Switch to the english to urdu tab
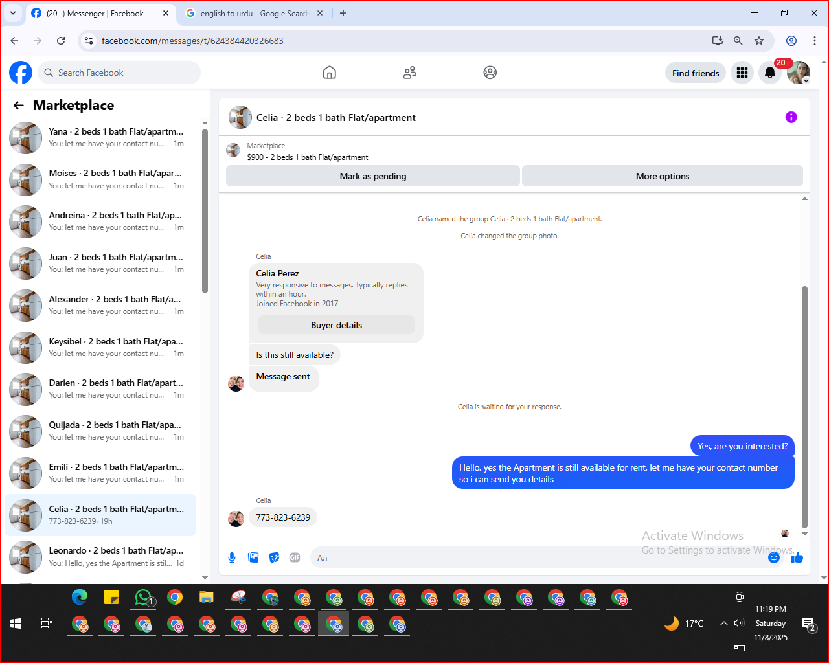 [254, 13]
